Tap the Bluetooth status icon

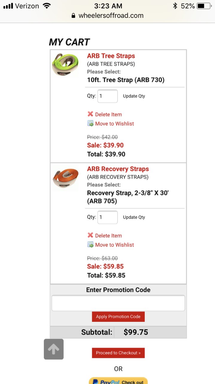click(x=175, y=6)
